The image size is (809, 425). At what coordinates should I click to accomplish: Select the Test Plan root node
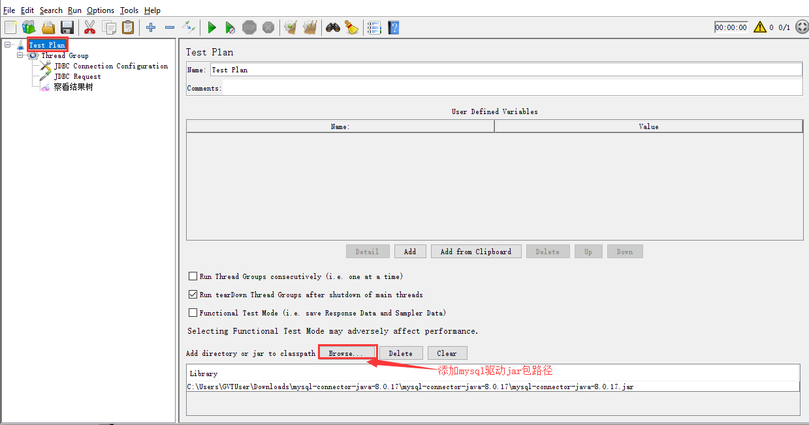pyautogui.click(x=48, y=45)
